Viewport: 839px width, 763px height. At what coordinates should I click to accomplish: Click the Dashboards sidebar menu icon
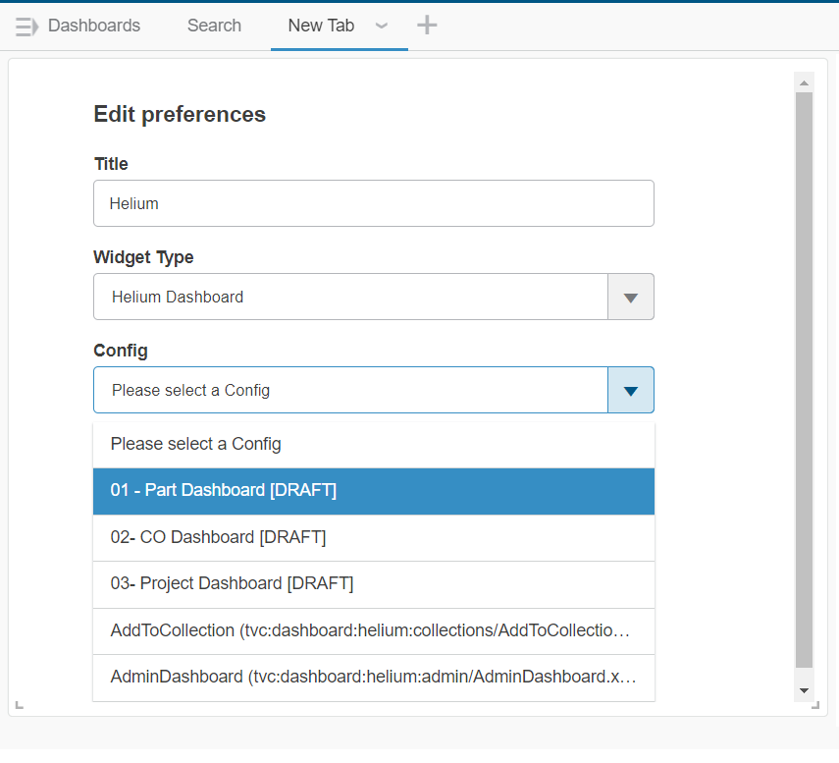click(x=26, y=27)
